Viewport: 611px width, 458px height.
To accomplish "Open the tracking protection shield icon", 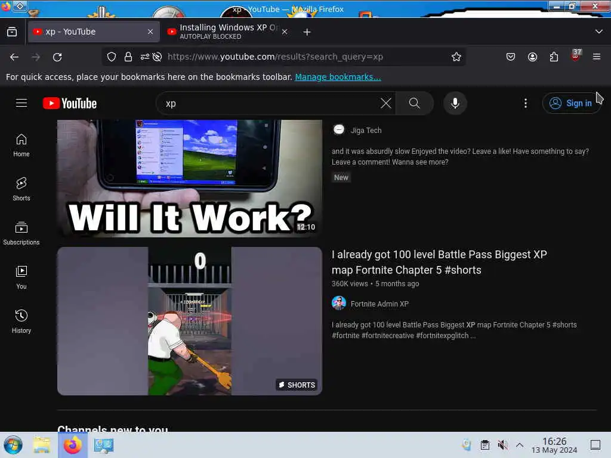I will [112, 57].
